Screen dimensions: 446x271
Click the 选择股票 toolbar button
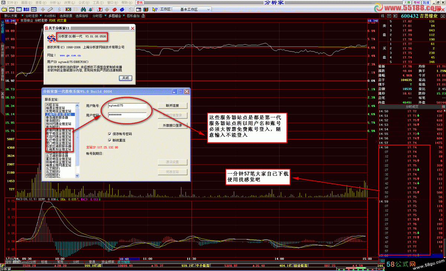click(66, 16)
